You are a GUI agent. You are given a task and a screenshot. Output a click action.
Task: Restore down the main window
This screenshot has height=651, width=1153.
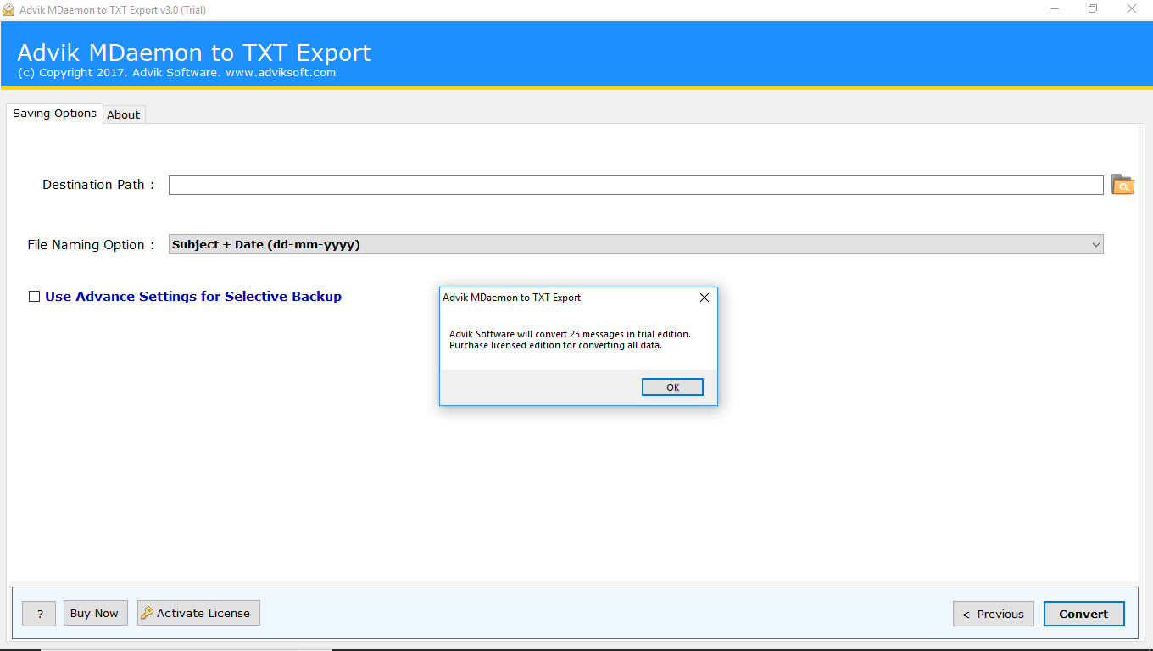[1093, 9]
